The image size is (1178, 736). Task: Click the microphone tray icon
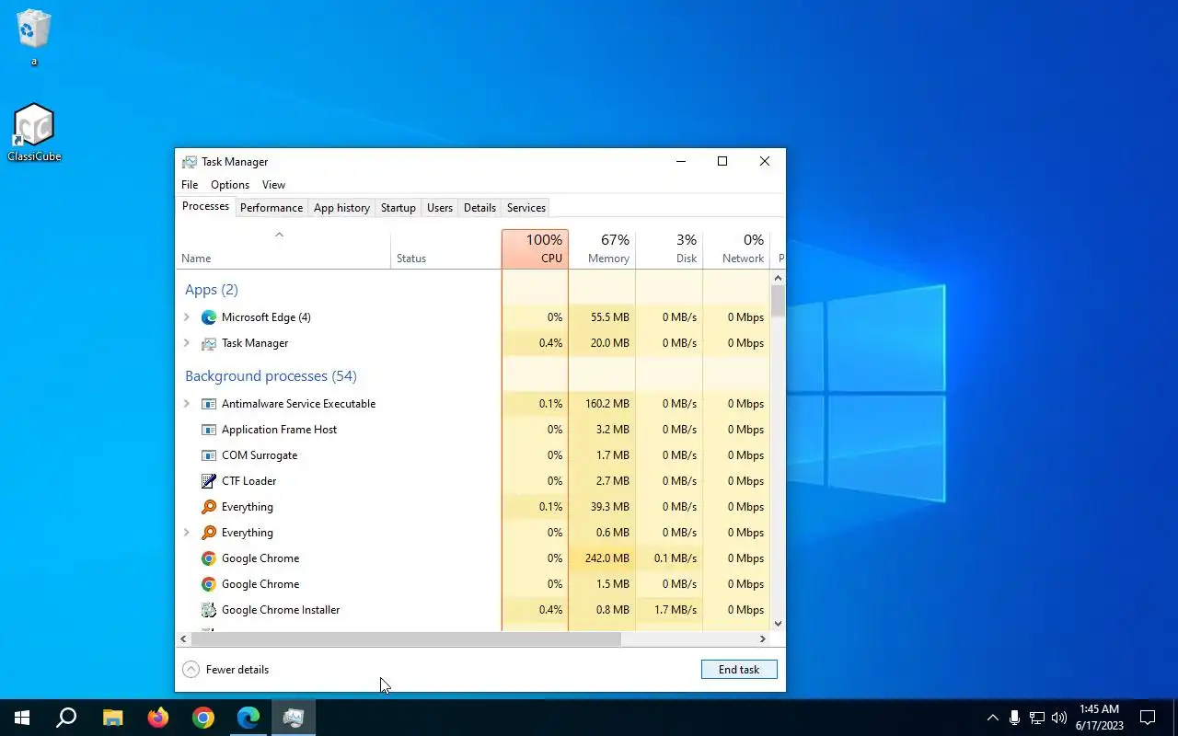(1014, 718)
